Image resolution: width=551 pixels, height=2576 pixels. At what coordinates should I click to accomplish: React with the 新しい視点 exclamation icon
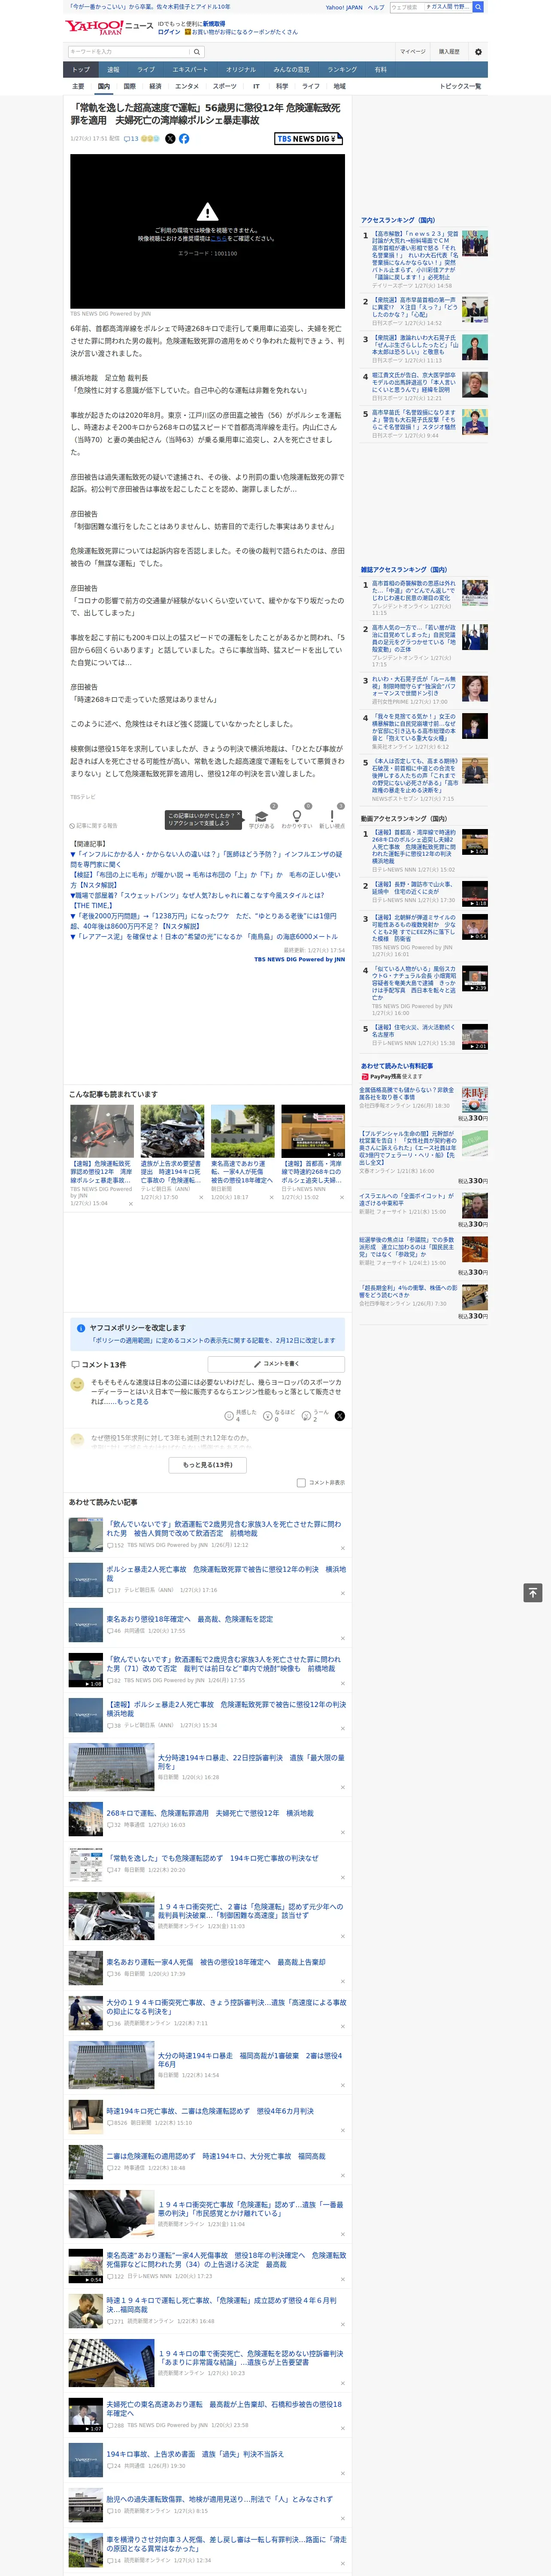pyautogui.click(x=332, y=816)
